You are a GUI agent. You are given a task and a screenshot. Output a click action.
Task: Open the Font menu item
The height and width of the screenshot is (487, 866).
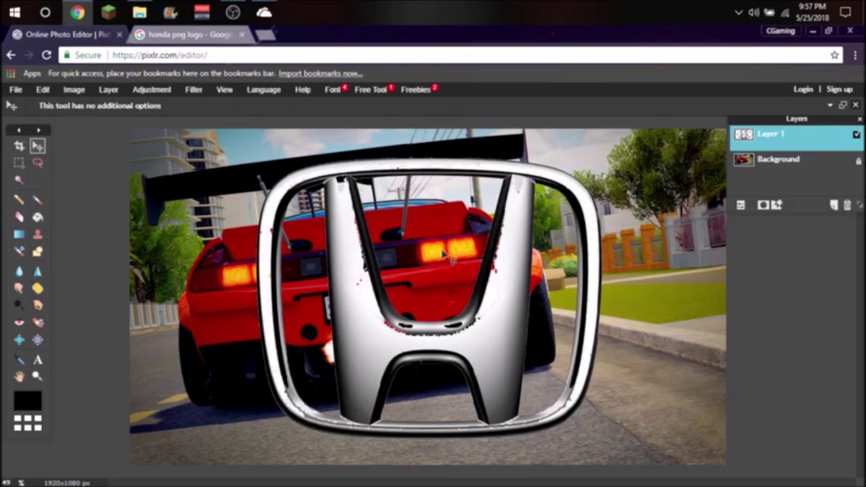pyautogui.click(x=333, y=89)
